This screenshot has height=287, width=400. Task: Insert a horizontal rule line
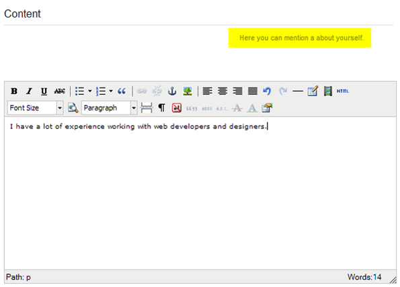pos(297,91)
